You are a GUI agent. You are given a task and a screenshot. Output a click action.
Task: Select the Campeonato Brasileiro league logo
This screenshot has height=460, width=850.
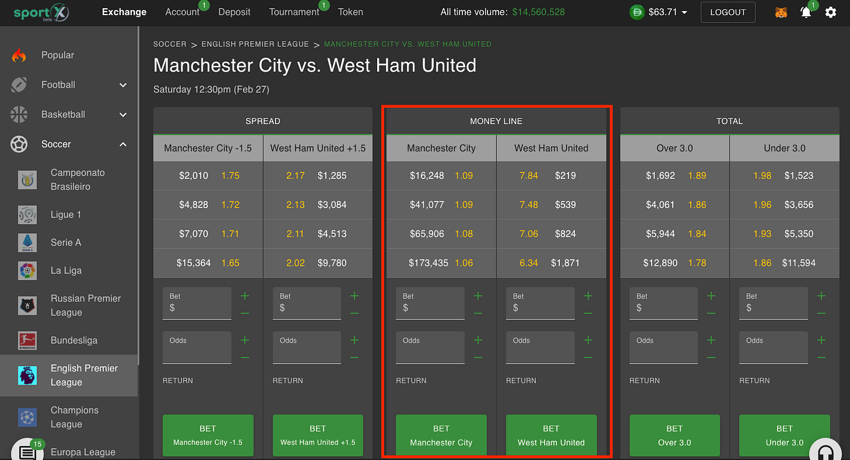click(27, 180)
